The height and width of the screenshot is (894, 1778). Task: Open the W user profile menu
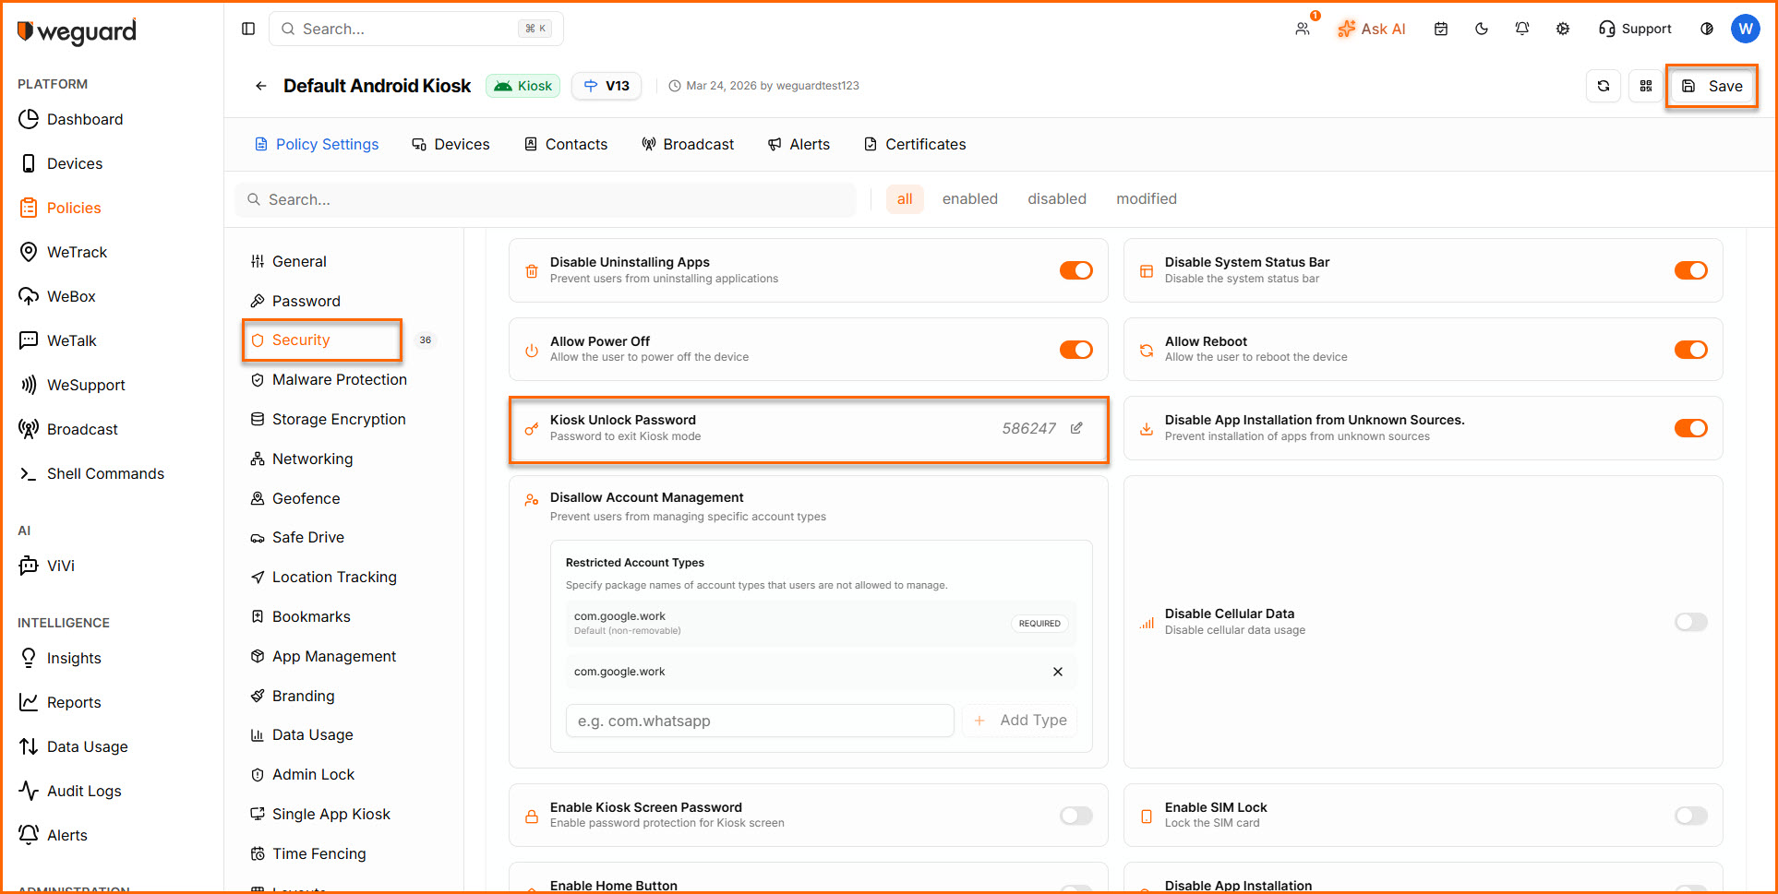1745,29
